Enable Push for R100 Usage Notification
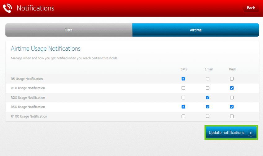 click(x=232, y=116)
